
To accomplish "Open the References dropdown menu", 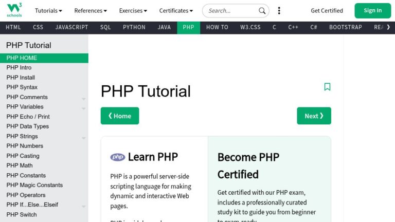I will point(91,11).
